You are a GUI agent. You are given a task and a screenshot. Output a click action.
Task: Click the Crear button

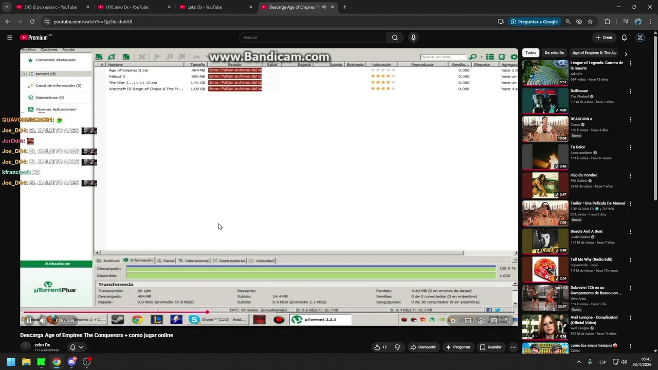(x=604, y=38)
